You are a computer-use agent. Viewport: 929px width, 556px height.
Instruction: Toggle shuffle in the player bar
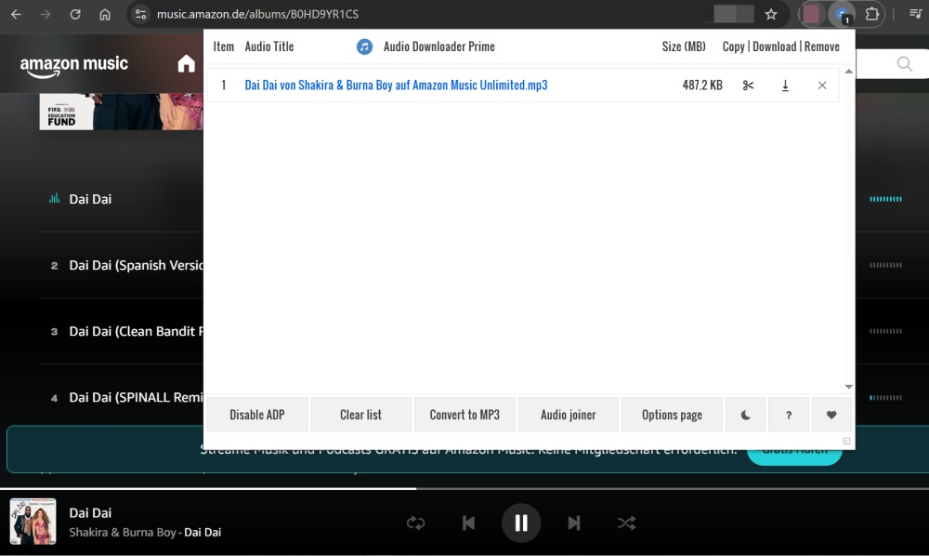click(626, 523)
